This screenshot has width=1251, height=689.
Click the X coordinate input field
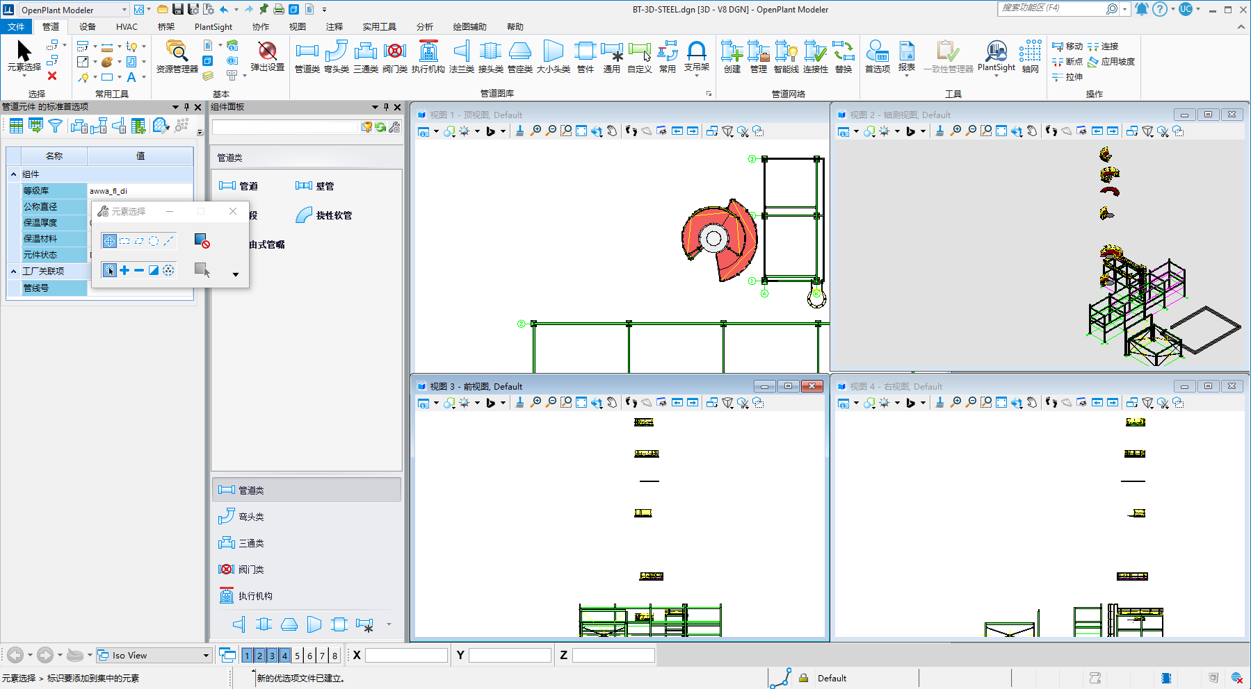pos(405,654)
